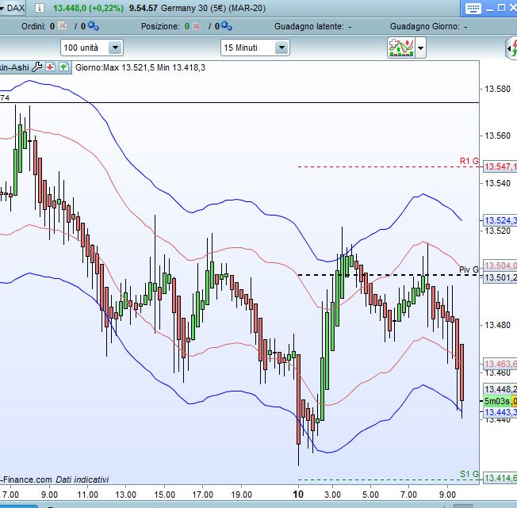Viewport: 517px width, 508px height.
Task: Click the green 5m03s countdown tag
Action: (x=497, y=401)
